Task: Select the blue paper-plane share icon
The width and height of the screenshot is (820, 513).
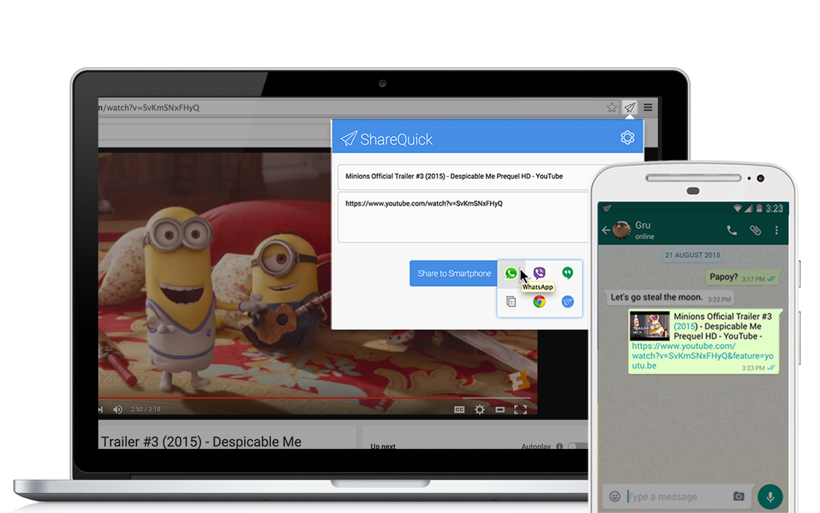Action: pyautogui.click(x=568, y=301)
